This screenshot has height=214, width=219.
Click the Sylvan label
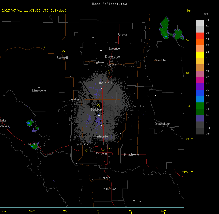(99, 62)
